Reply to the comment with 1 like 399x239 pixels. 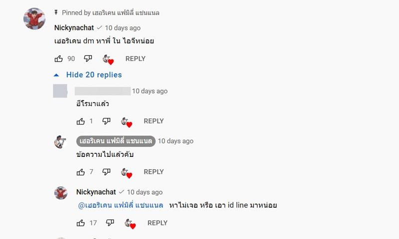(x=154, y=121)
